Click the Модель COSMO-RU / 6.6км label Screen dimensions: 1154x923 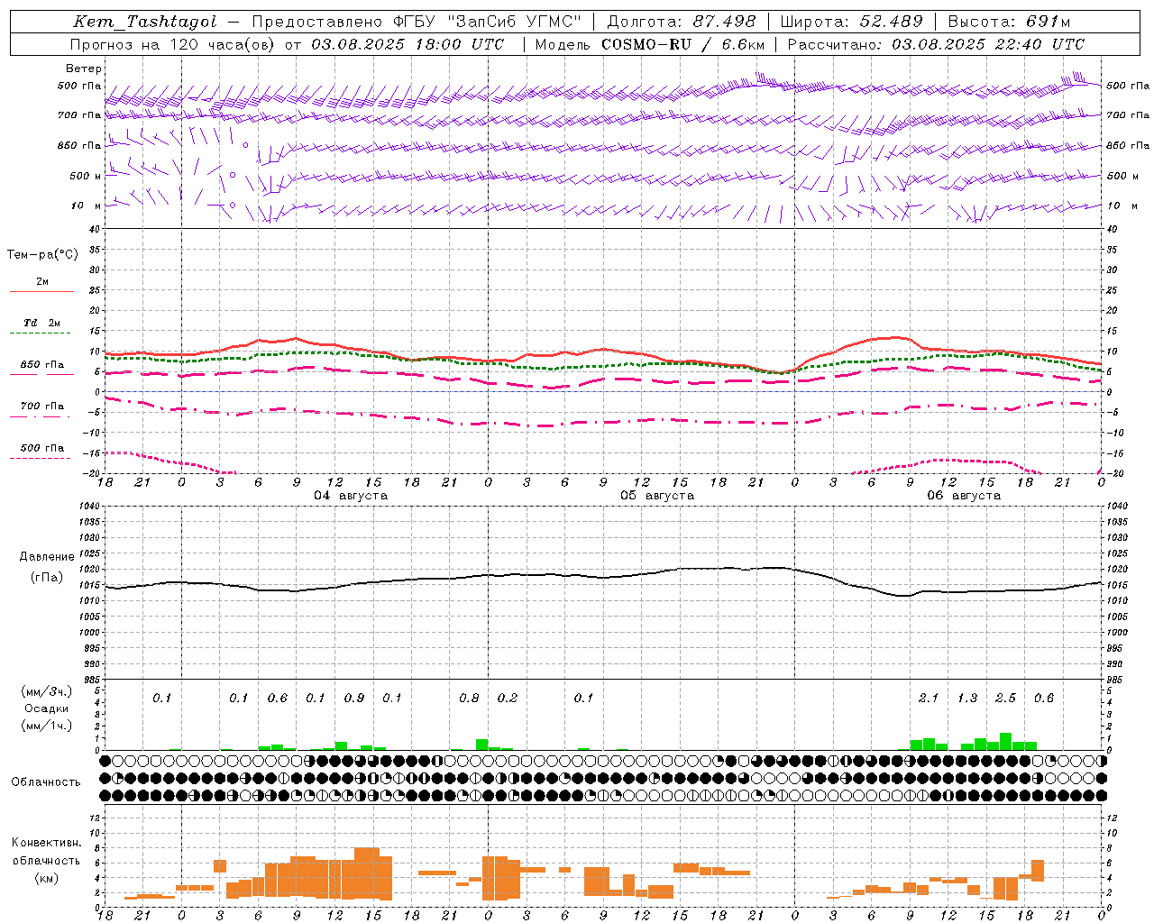click(x=650, y=44)
